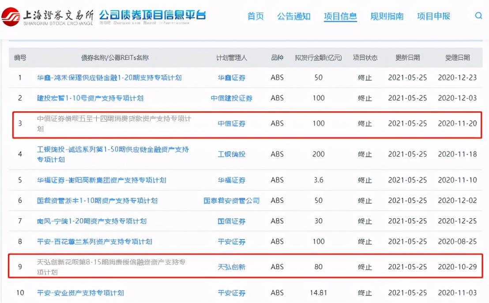
Task: Click acceptance date 2020-12-03
Action: 458,98
